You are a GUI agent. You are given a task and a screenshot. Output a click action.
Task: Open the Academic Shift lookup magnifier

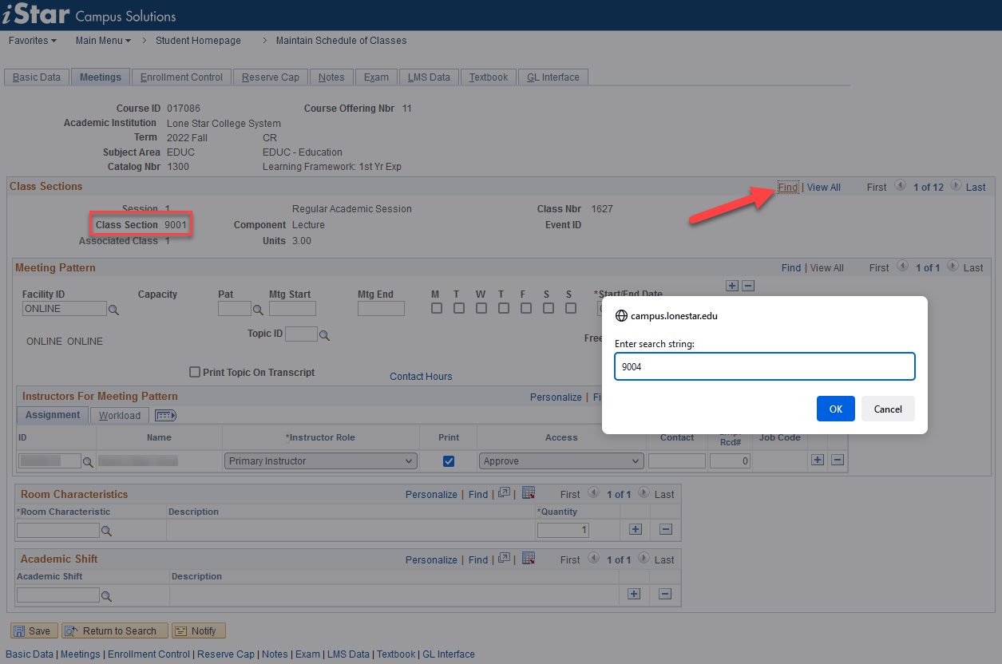click(105, 596)
